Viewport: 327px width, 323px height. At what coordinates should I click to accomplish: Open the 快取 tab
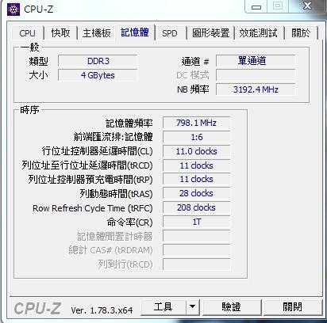pos(60,33)
